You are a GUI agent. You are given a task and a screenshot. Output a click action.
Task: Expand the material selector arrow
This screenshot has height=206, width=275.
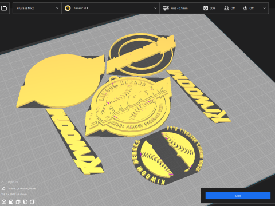[155, 8]
